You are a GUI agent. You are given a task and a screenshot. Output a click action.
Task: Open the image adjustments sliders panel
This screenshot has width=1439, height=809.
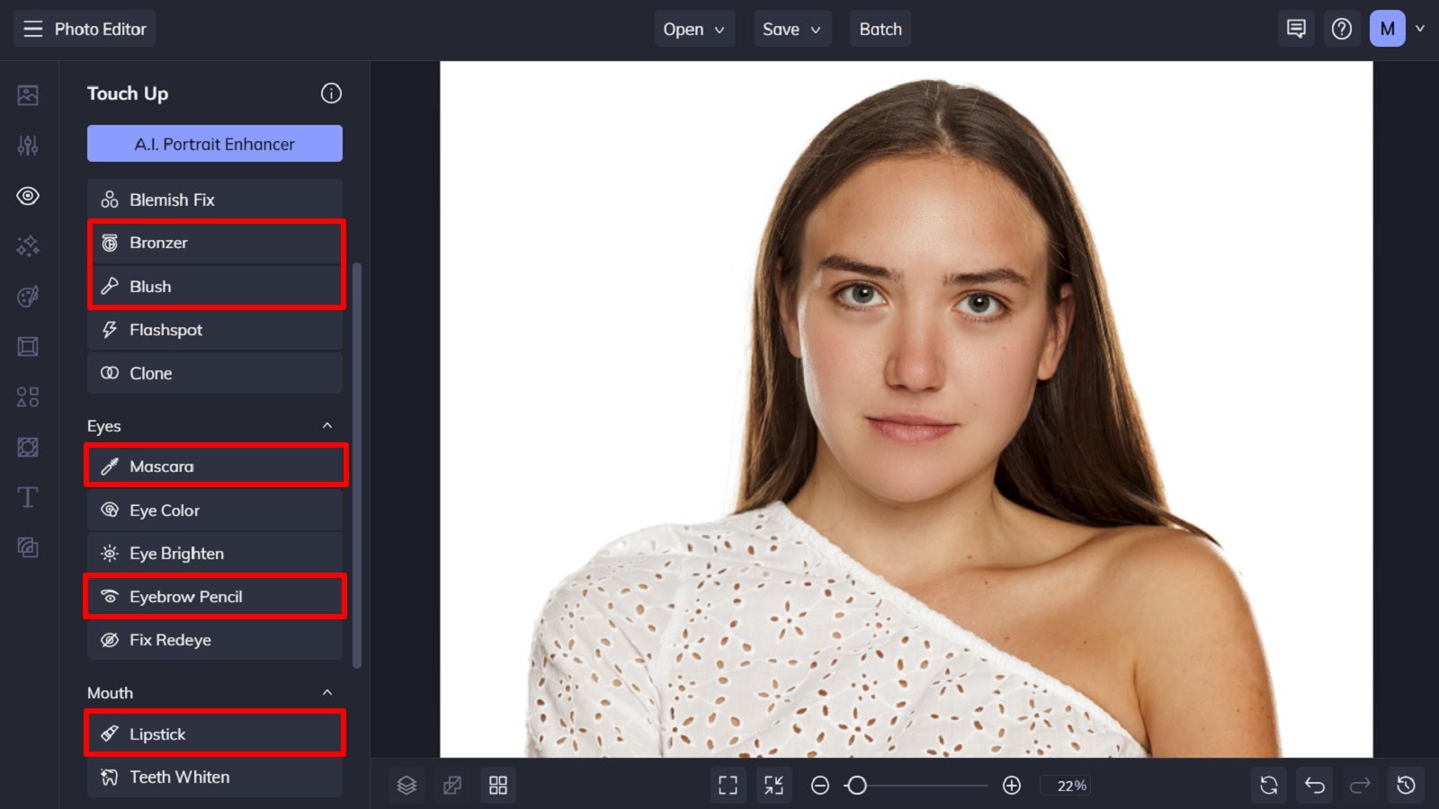coord(27,145)
